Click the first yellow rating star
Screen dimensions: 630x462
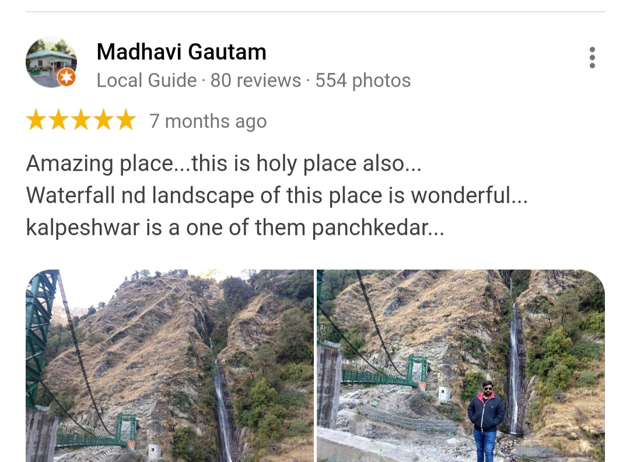click(x=36, y=120)
